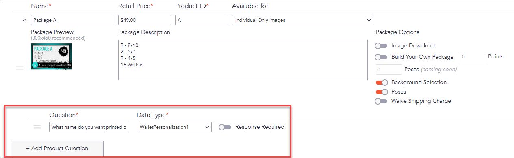Screen dimensions: 514x158
Task: Open the Data Type dropdown WalletPersonalization1
Action: (174, 127)
